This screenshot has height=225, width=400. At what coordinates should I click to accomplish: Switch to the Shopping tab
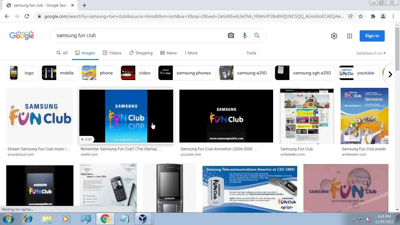[x=141, y=53]
